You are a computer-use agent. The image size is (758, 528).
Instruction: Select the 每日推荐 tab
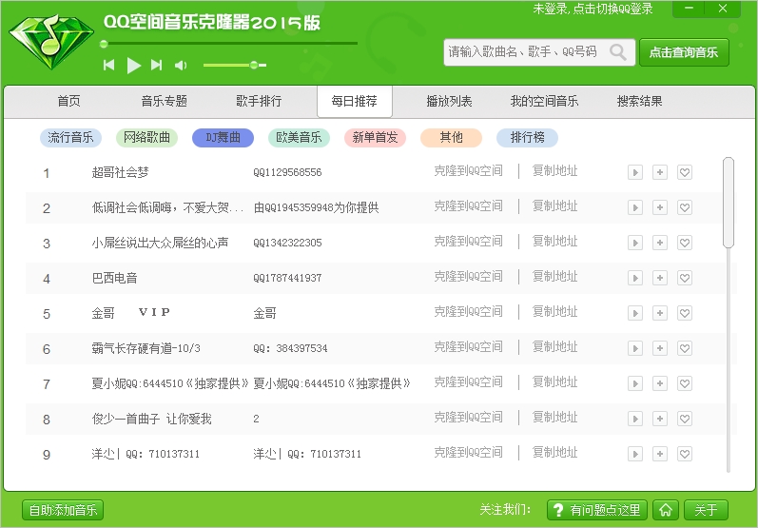pyautogui.click(x=355, y=101)
